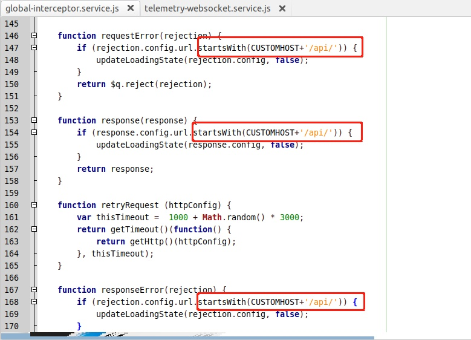
Task: Click 'return $q.reject(rejection);' statement
Action: 145,84
